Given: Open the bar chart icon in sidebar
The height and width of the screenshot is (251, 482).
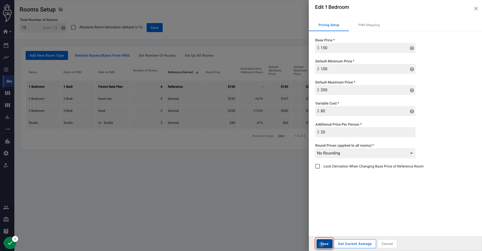Looking at the screenshot, I should click(7, 117).
